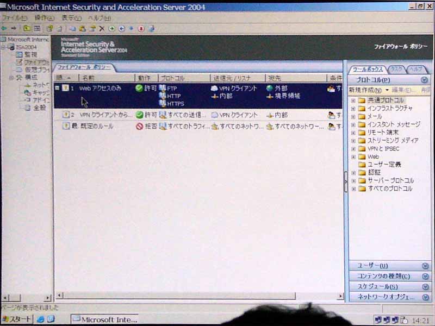Select the VPN クライアントから... rule name
The width and height of the screenshot is (435, 326).
[x=106, y=115]
